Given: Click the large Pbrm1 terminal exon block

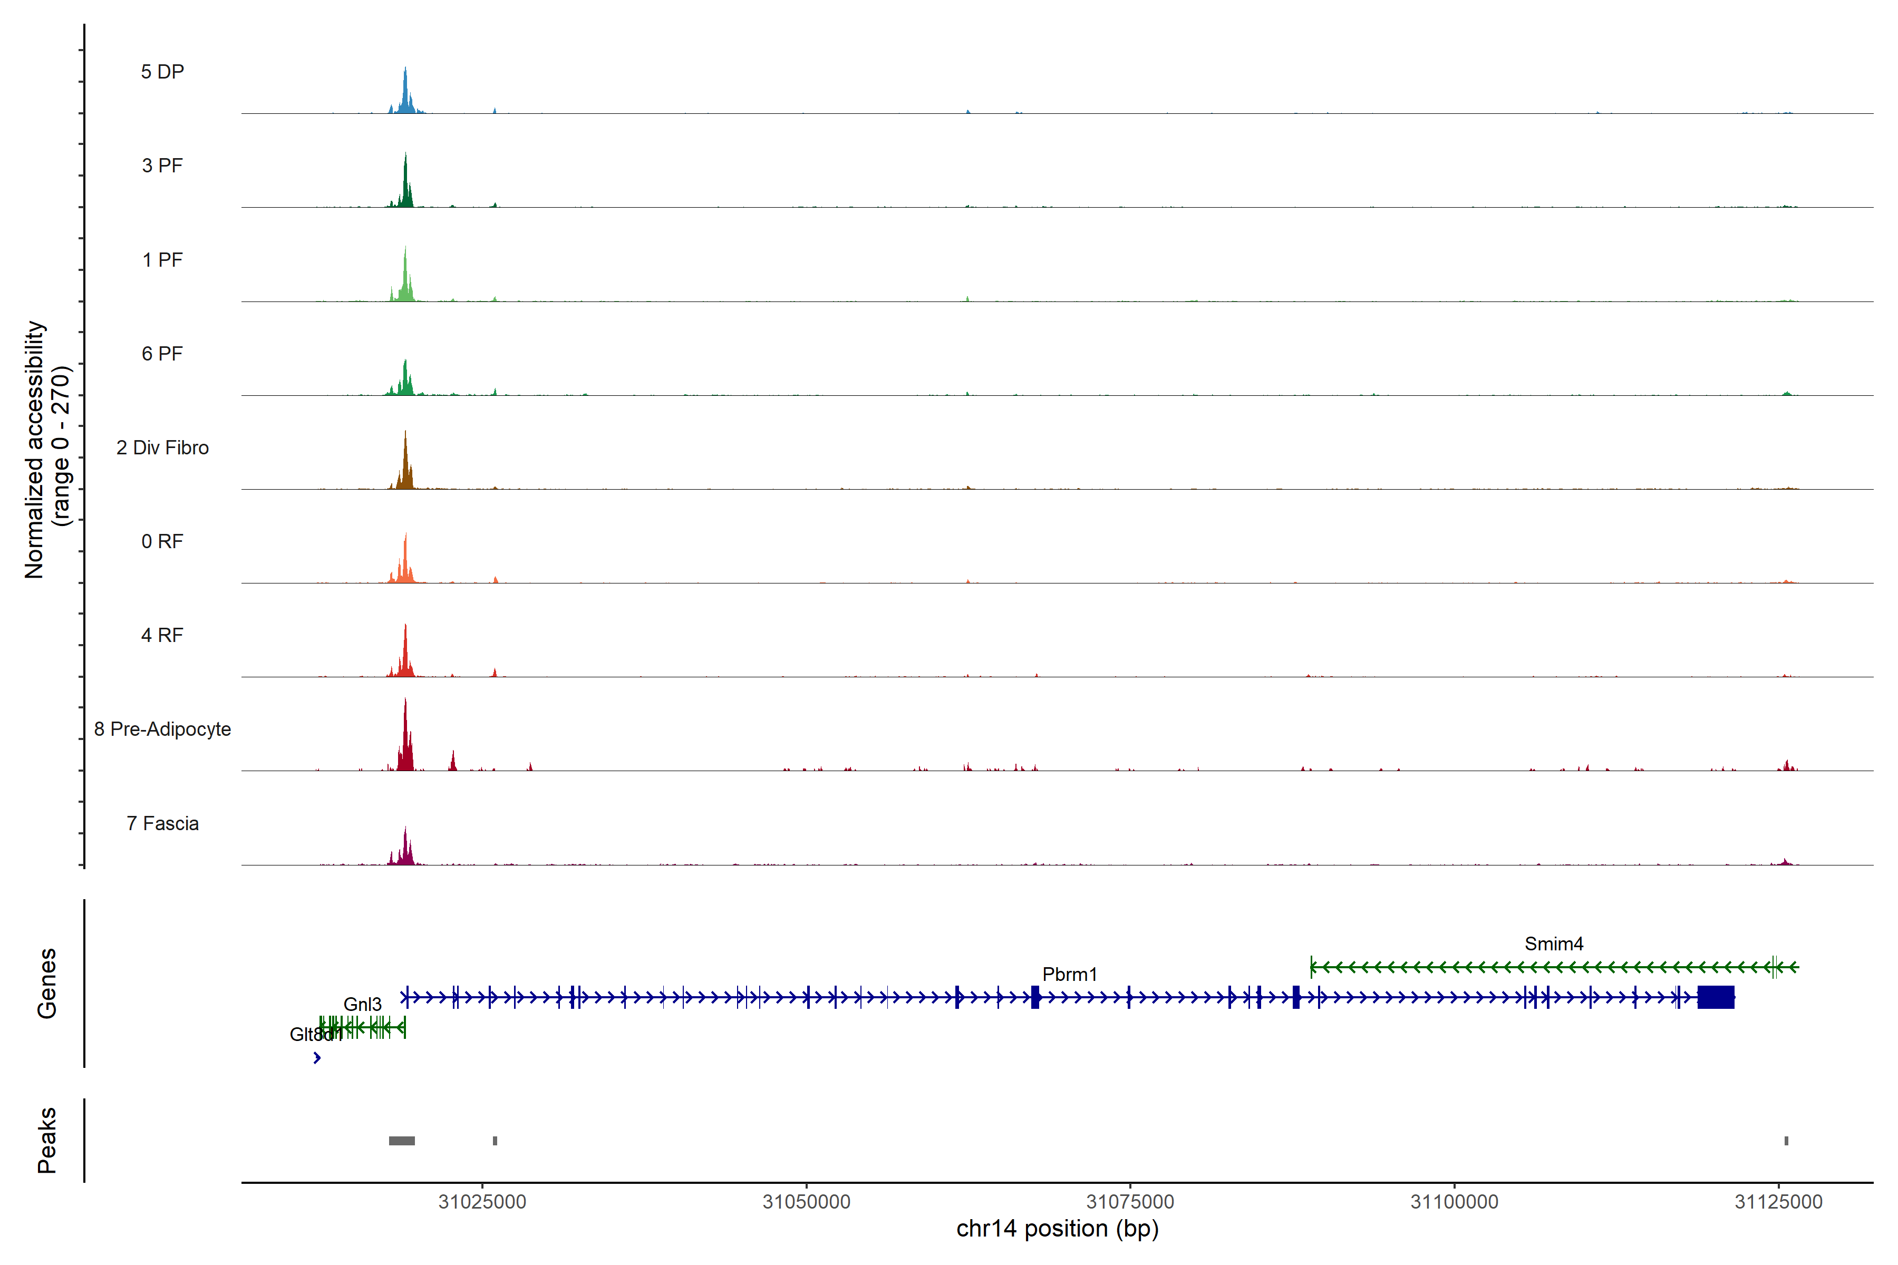Looking at the screenshot, I should [1716, 997].
